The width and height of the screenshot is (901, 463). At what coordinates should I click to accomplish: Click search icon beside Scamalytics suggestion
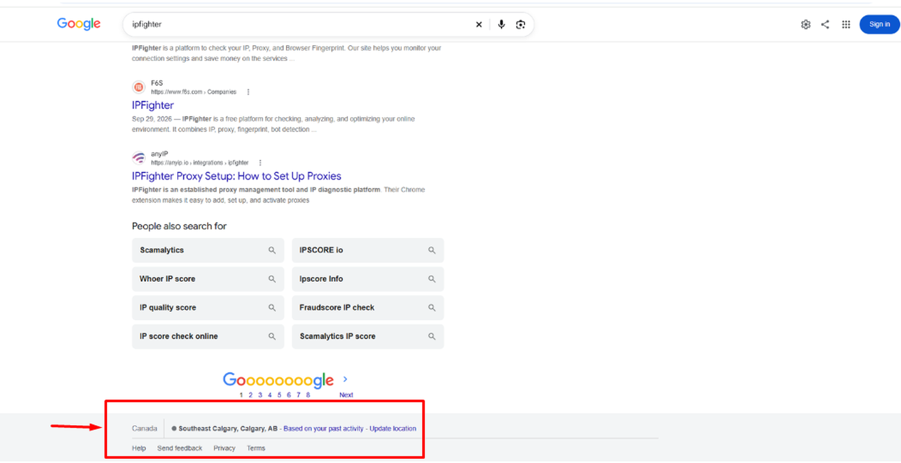point(272,250)
